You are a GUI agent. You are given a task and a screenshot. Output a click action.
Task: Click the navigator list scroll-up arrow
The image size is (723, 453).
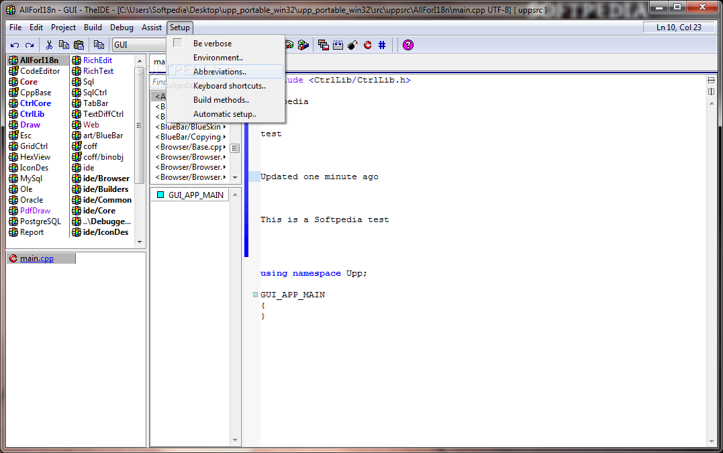235,195
